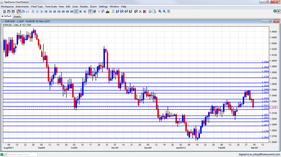281x157 pixels.
Task: Click the red X delete line icon
Action: click(x=140, y=12)
